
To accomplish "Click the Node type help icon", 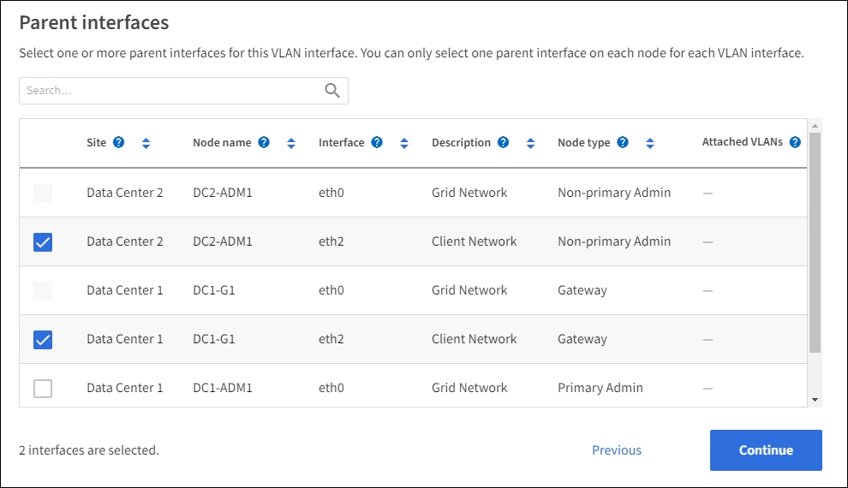I will pyautogui.click(x=623, y=143).
